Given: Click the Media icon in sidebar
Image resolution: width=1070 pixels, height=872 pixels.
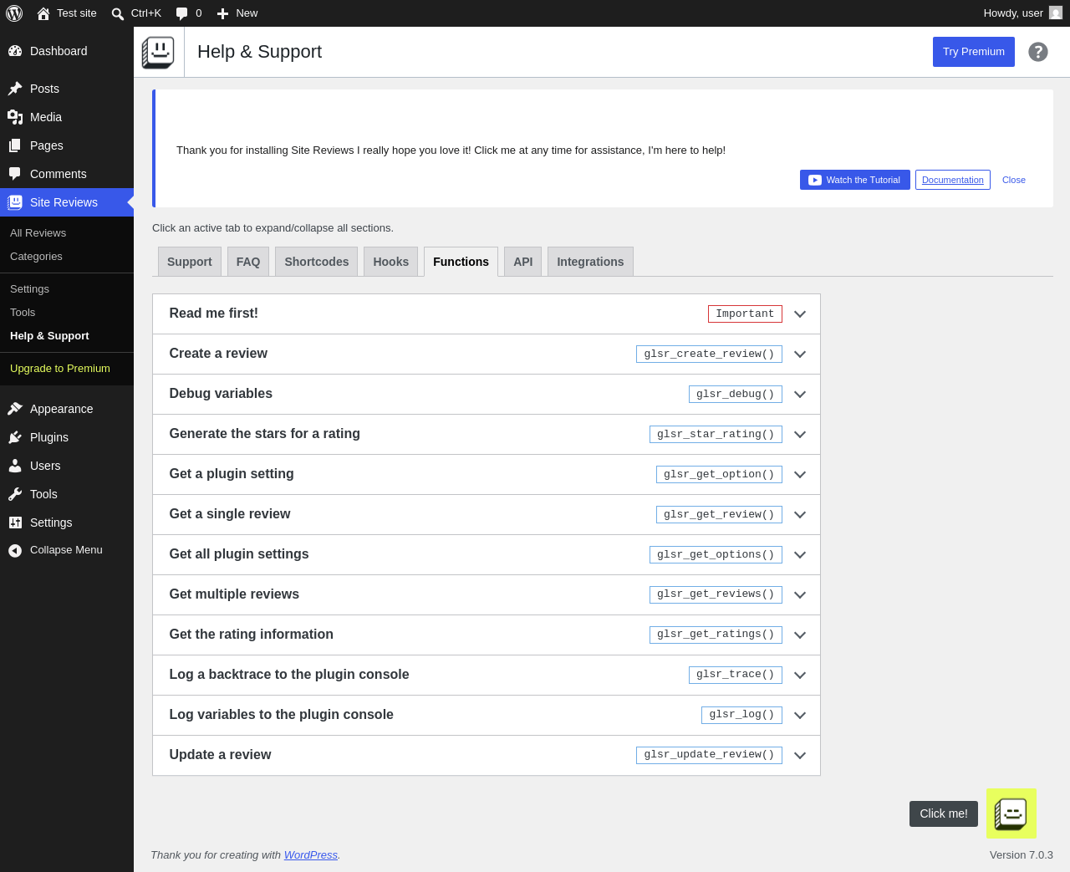Looking at the screenshot, I should (15, 117).
